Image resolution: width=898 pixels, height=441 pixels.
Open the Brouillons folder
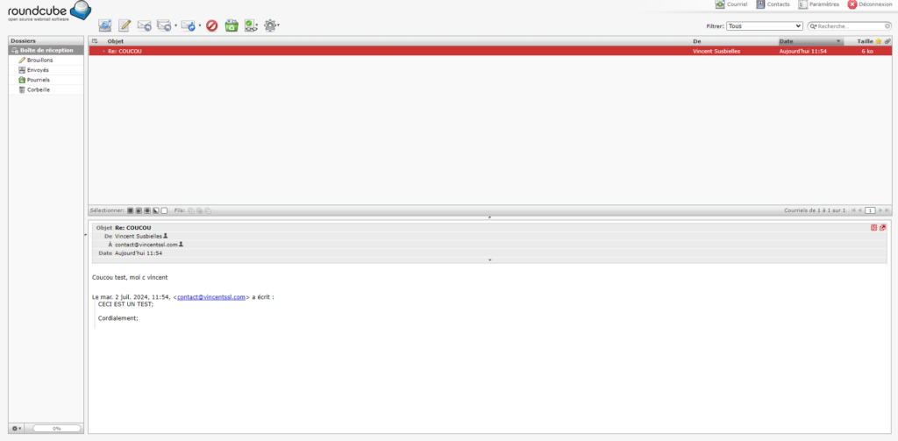pos(39,60)
